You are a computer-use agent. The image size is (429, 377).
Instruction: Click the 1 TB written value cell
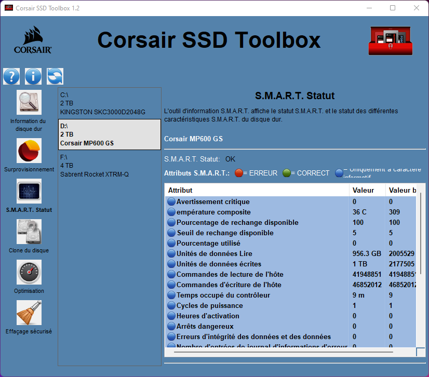tap(359, 264)
